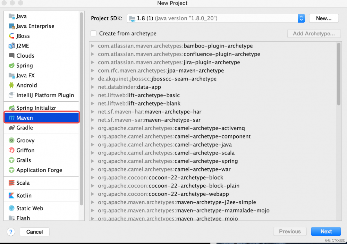This screenshot has width=347, height=244.
Task: Click New... SDK button
Action: point(324,18)
